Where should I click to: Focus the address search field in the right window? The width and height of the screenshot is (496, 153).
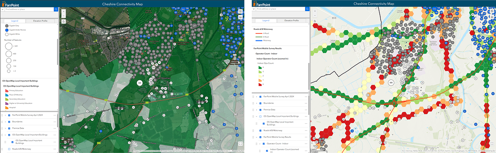(x=280, y=9)
